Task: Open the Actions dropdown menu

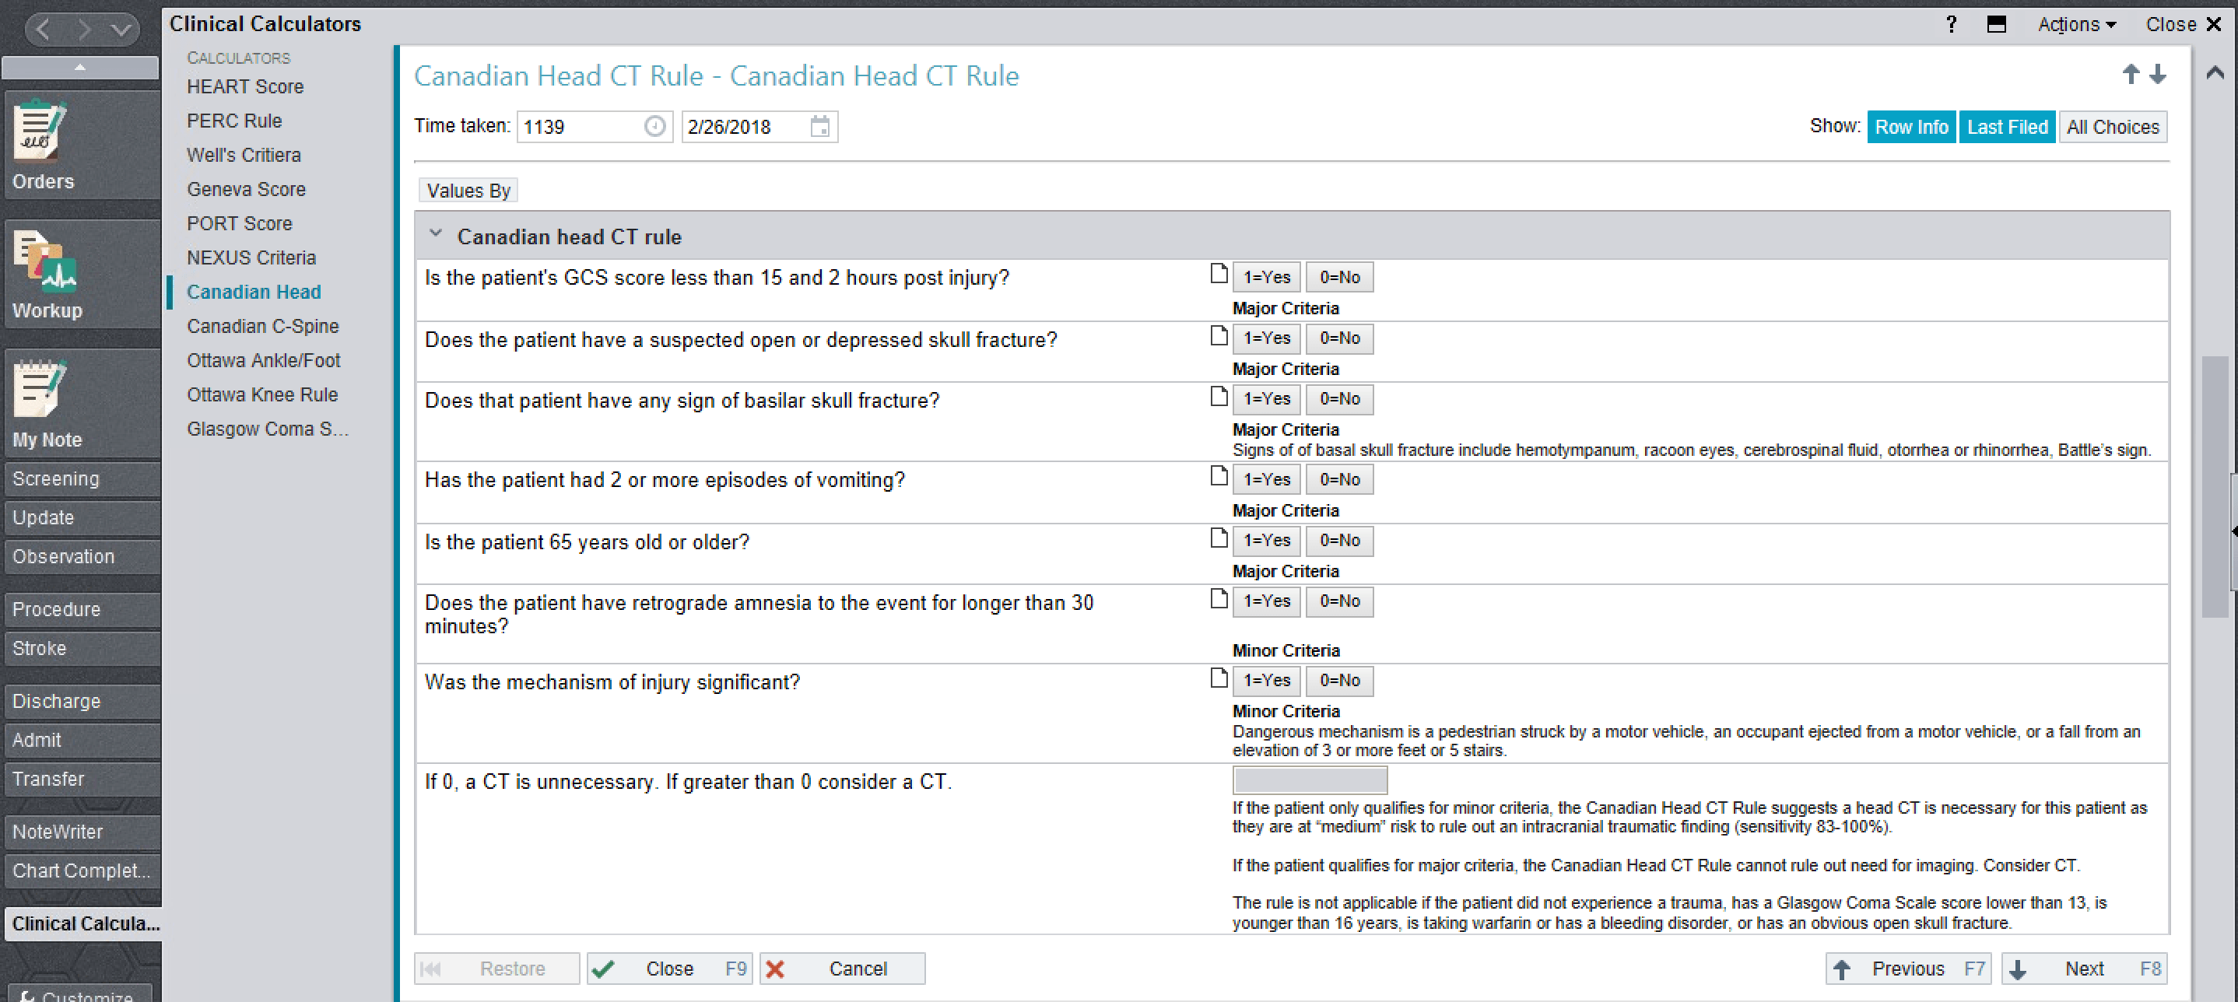Action: pyautogui.click(x=2076, y=23)
